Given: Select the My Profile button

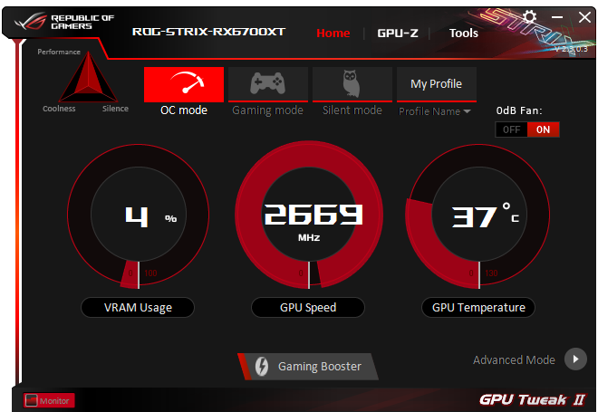Looking at the screenshot, I should (437, 84).
